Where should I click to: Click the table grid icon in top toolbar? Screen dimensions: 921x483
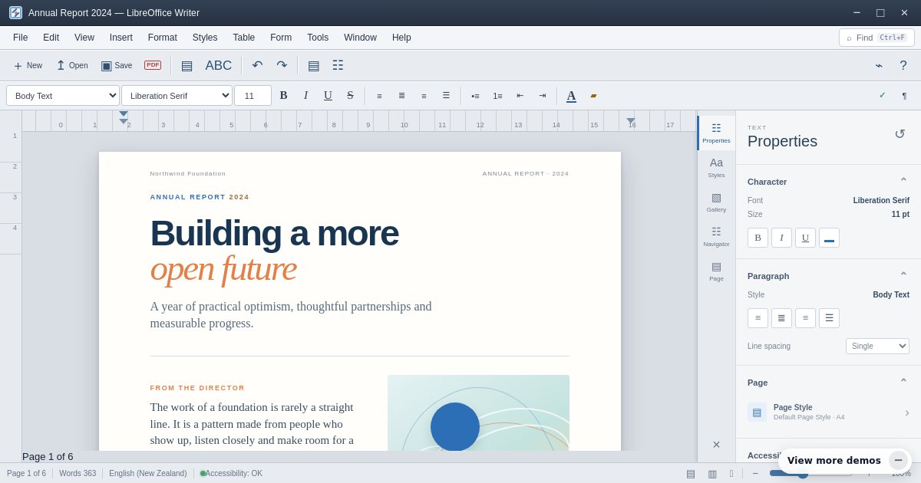click(338, 65)
